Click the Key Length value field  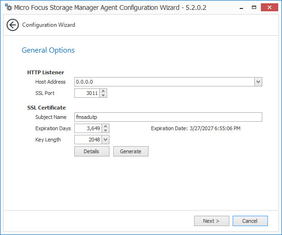(88, 140)
